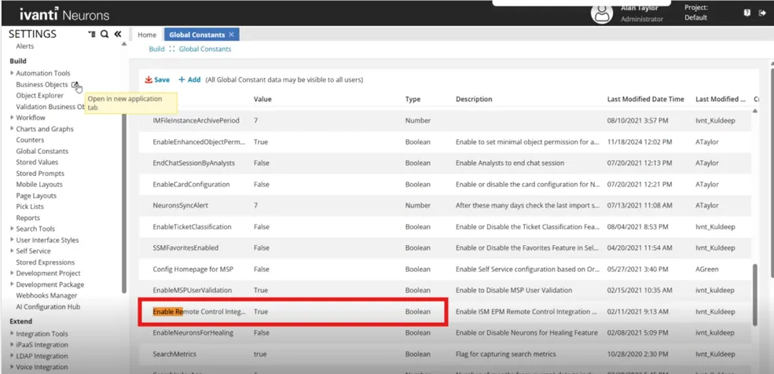Click the grid vertical scrollbar thumb
This screenshot has width=774, height=374.
[x=755, y=295]
